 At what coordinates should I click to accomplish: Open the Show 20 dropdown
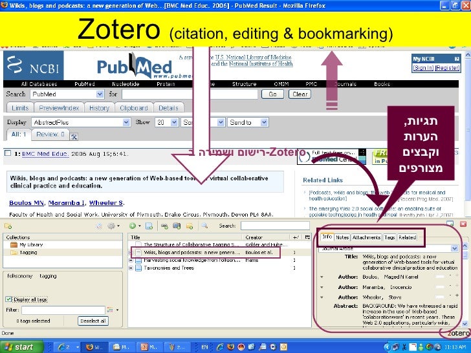point(174,122)
